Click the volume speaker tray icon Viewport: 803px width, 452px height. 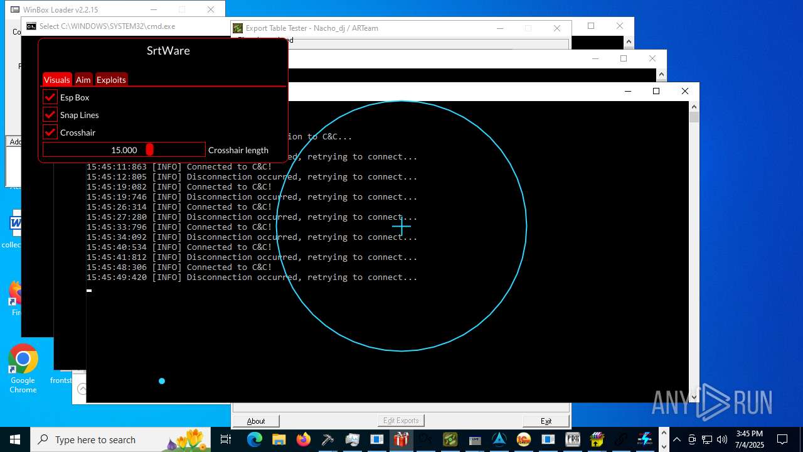point(722,439)
